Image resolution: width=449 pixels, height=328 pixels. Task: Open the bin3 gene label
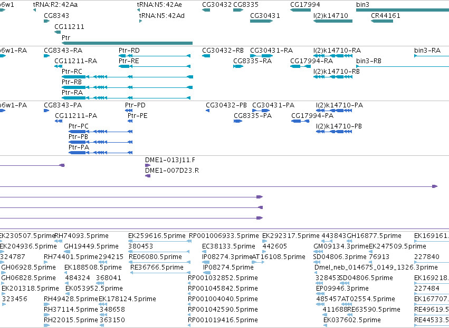(x=362, y=5)
